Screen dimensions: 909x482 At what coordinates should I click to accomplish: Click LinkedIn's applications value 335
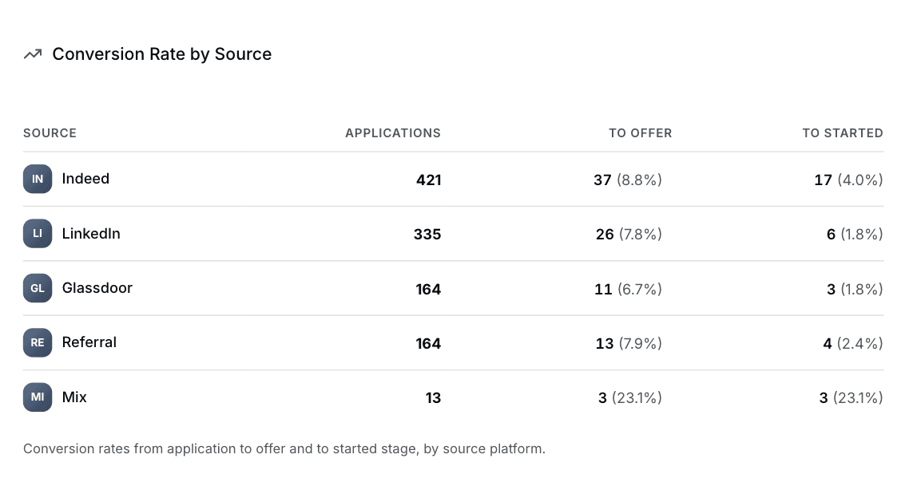click(x=427, y=235)
